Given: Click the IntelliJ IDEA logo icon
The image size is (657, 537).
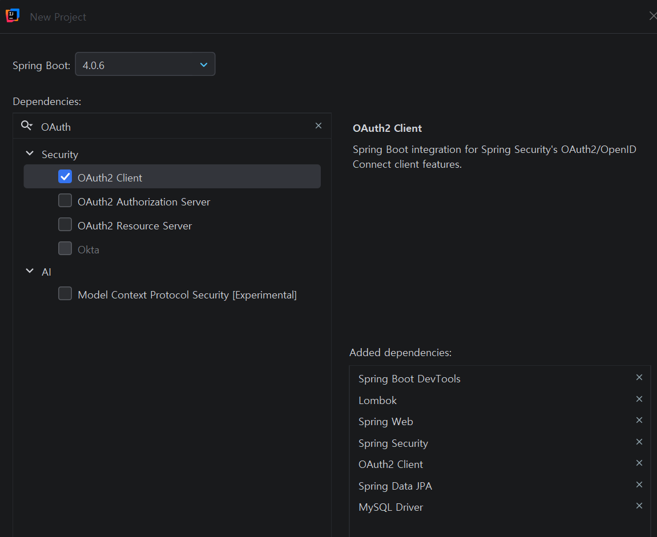Looking at the screenshot, I should point(13,15).
